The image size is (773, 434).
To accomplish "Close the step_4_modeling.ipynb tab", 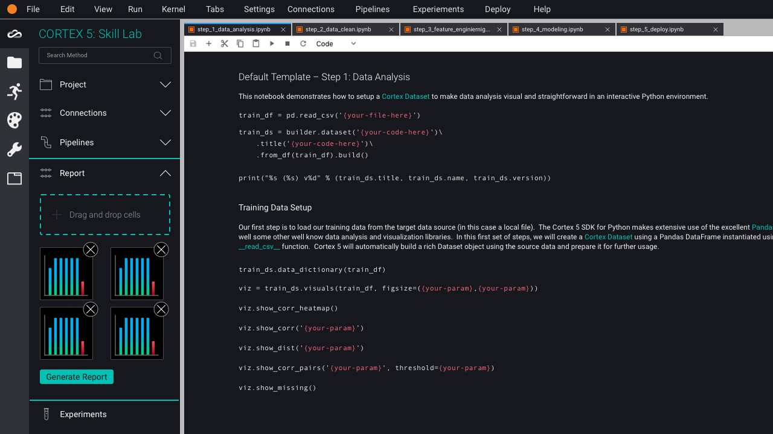I will [608, 29].
